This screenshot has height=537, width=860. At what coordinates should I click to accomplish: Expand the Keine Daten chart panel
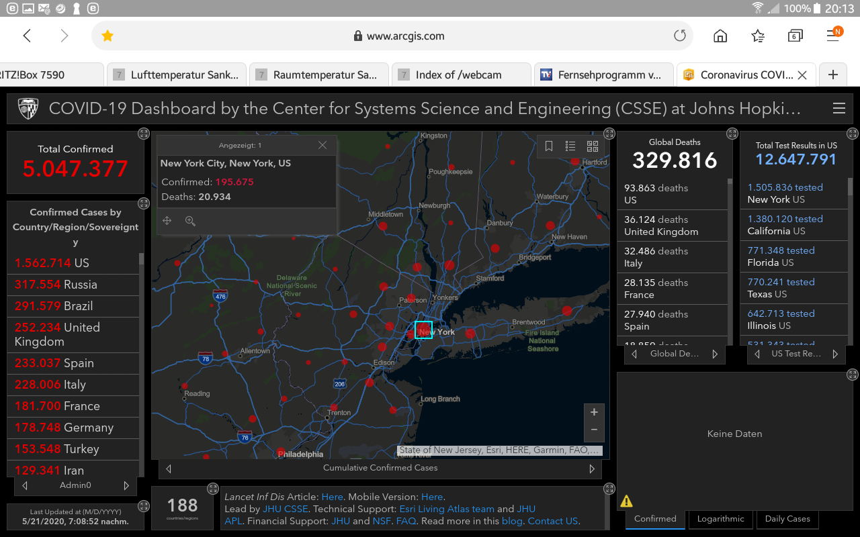coord(853,375)
